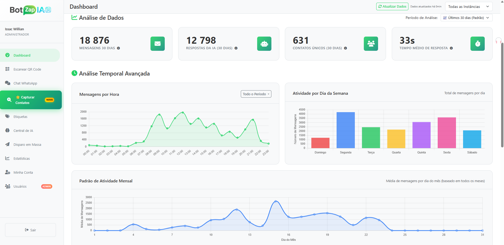Click the green envelope messages icon
Viewport: 504px width, 245px height.
point(157,44)
